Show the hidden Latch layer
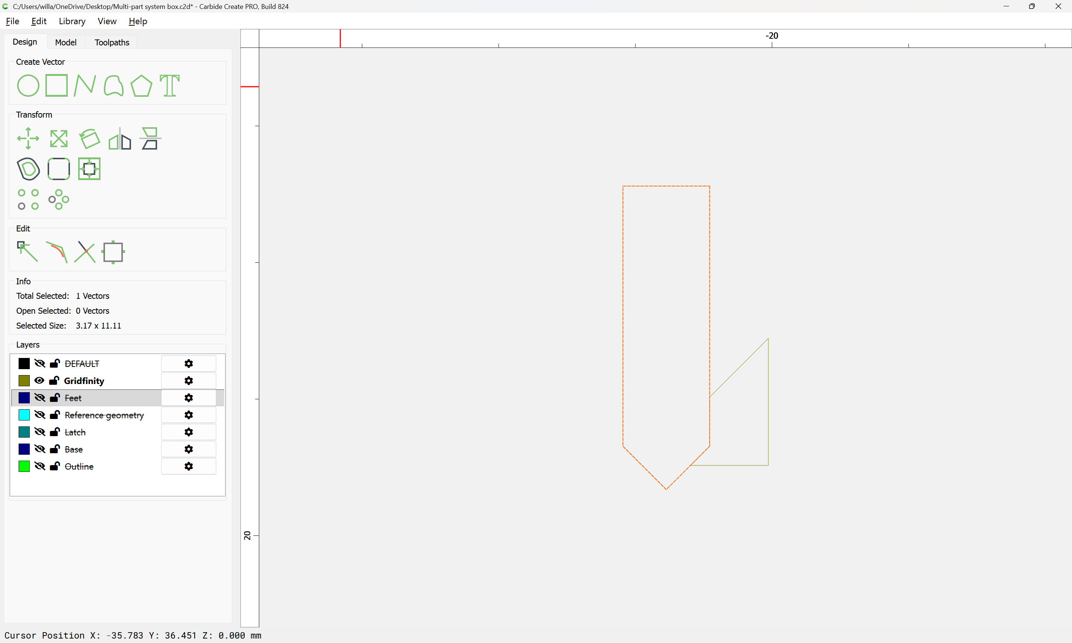Viewport: 1072px width, 643px height. pos(39,432)
